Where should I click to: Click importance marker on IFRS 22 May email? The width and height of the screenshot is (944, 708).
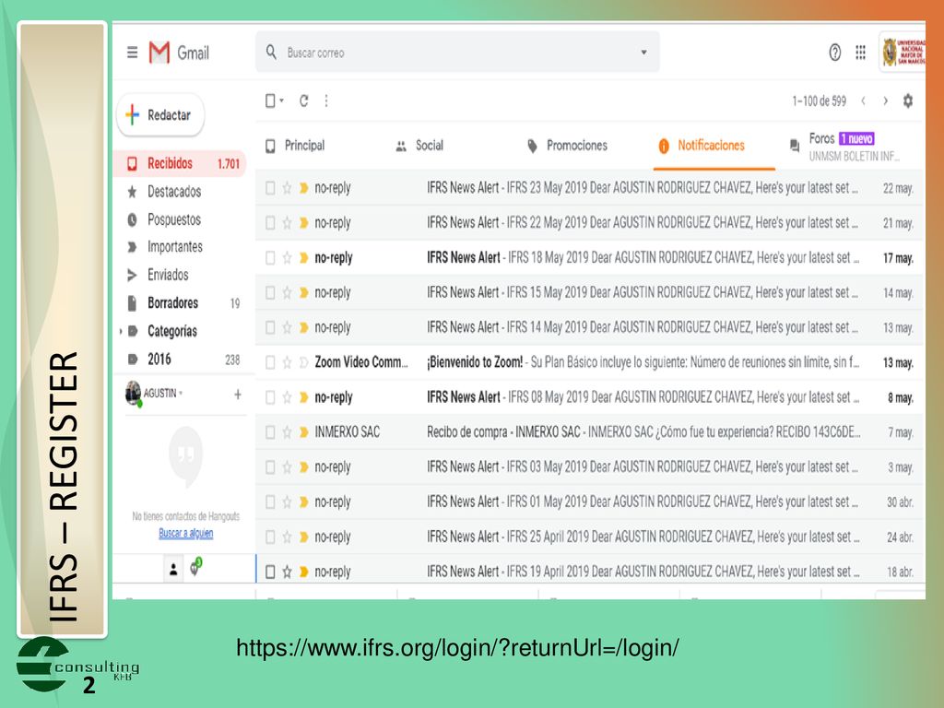303,223
